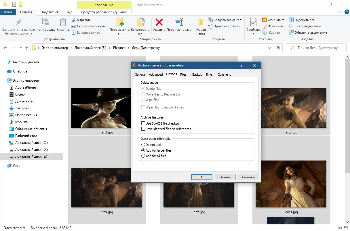Open the Files tab
This screenshot has width=350, height=231.
[x=183, y=75]
